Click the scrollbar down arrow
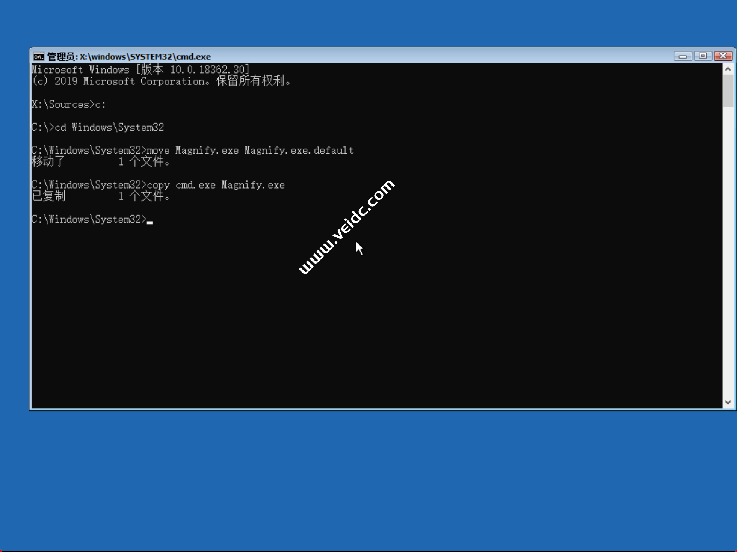This screenshot has width=737, height=552. click(x=728, y=402)
